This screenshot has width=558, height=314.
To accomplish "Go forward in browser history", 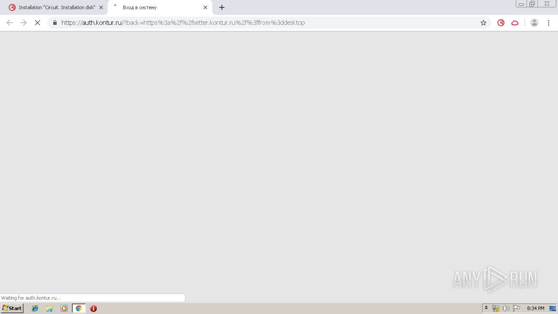I will pyautogui.click(x=24, y=23).
